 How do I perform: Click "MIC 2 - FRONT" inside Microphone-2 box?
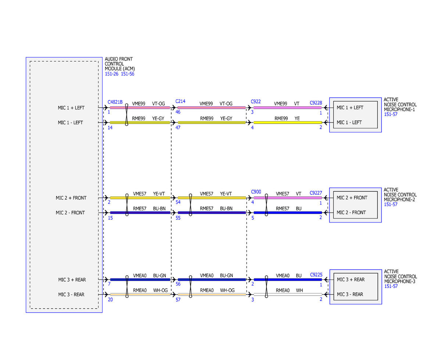[351, 212]
